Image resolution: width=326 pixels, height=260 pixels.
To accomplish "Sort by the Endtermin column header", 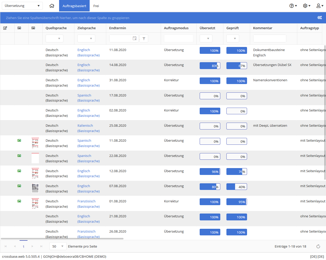I will click(x=118, y=28).
